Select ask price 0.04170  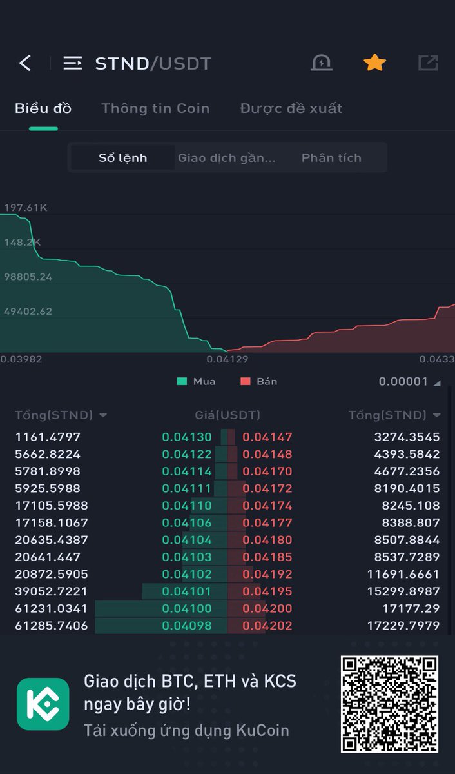point(267,471)
